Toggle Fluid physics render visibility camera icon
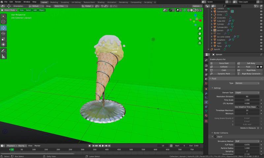Viewport: 264px width, 158px height. 258,67
